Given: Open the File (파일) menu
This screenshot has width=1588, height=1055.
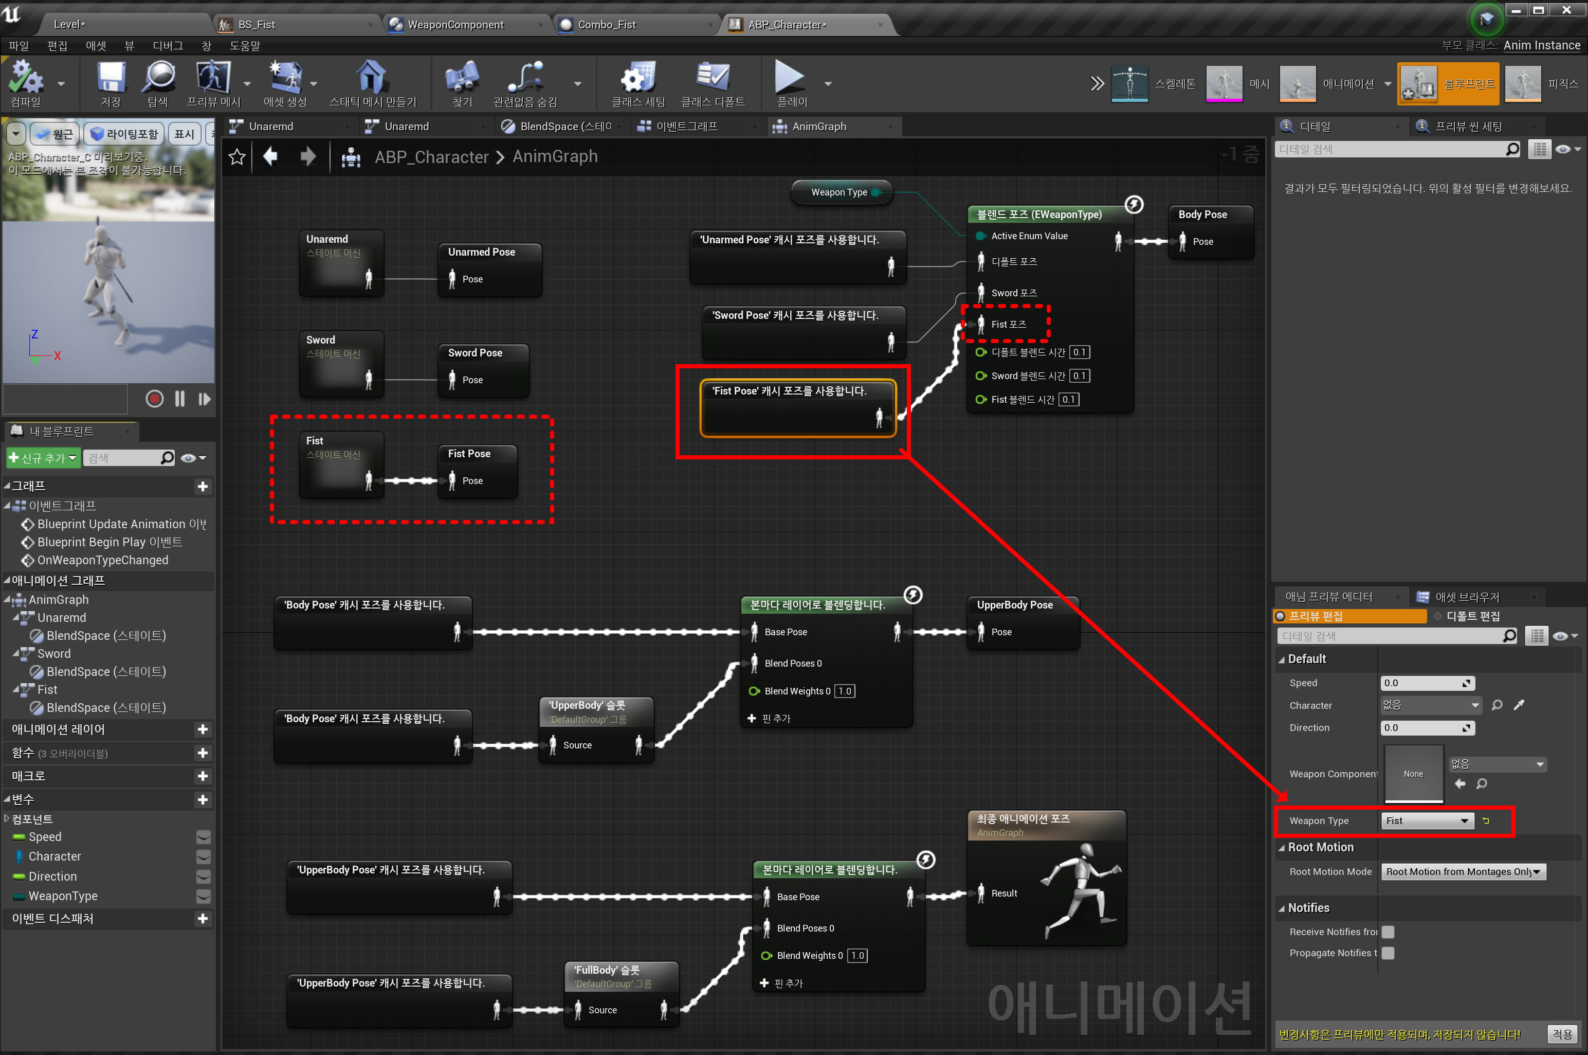Looking at the screenshot, I should [19, 46].
